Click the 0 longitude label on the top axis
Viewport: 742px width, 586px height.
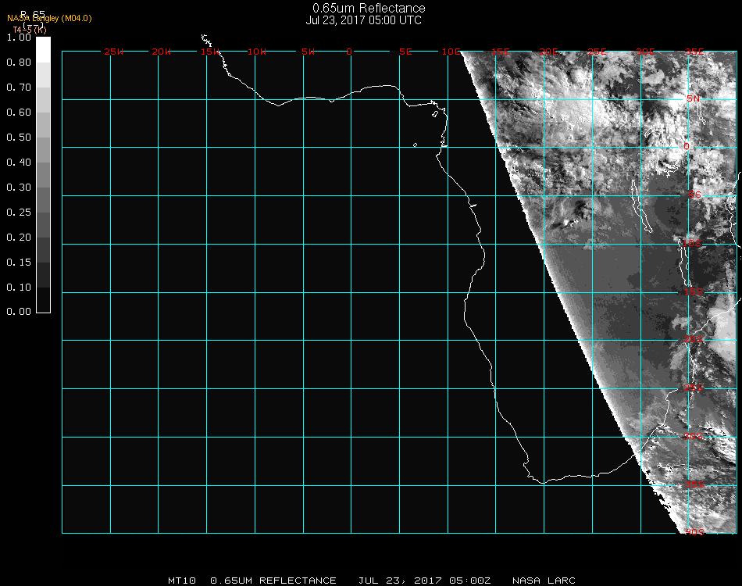(x=349, y=52)
